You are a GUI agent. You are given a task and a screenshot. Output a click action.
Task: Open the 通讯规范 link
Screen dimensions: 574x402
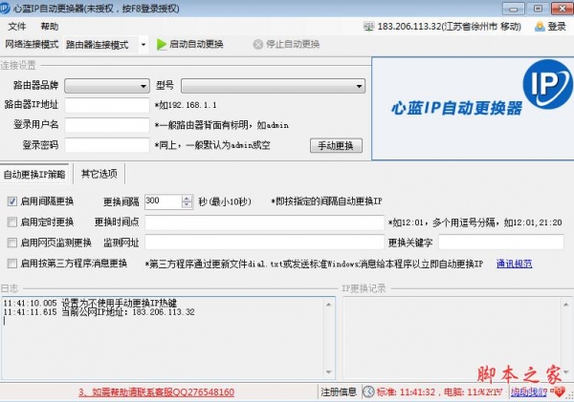coord(515,264)
